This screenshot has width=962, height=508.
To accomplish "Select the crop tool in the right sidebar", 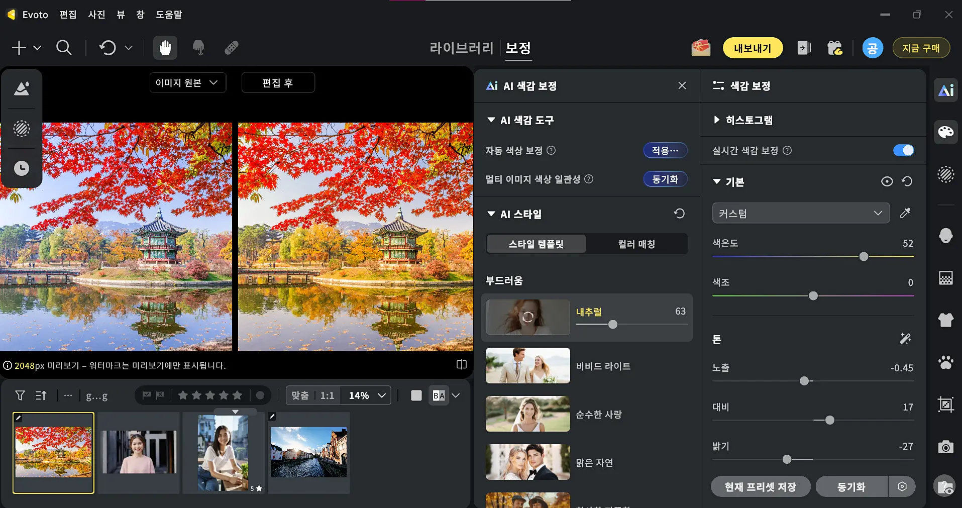I will (945, 404).
